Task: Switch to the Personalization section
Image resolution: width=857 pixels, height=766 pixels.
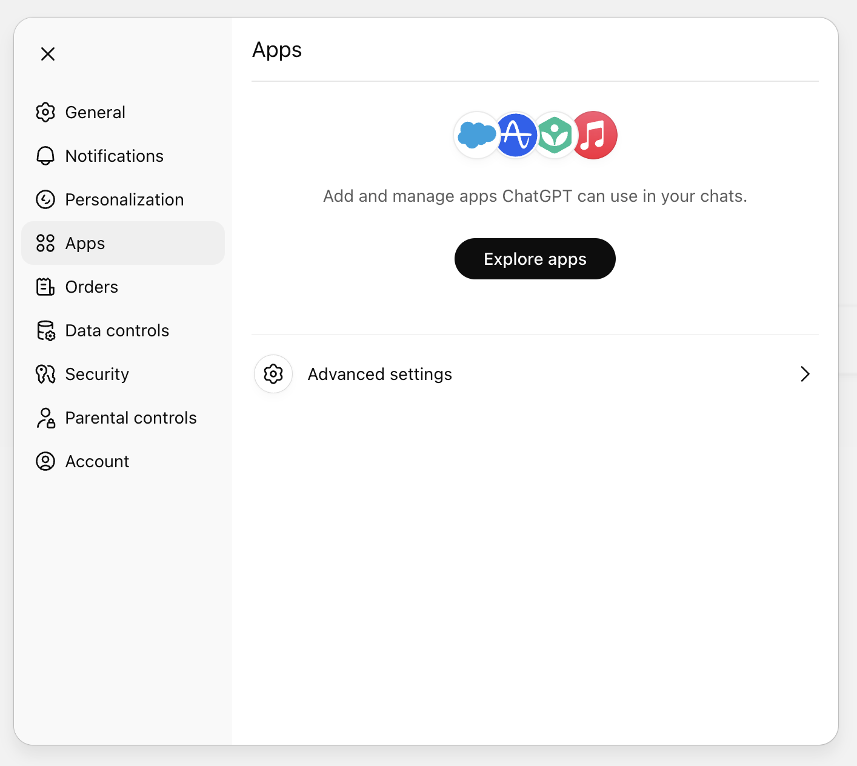Action: 124,199
